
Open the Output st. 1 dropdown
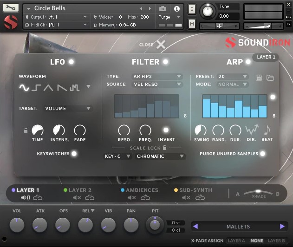click(x=57, y=17)
